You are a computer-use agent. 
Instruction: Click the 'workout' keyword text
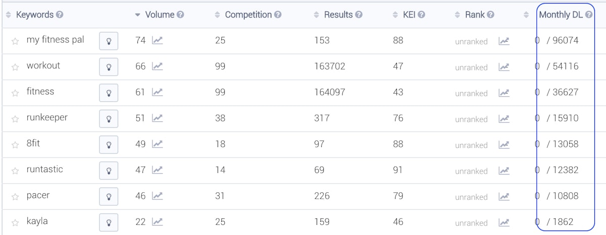click(43, 66)
